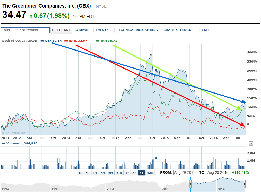Click the GBX data point dot on chart
Screen dimensions: 261x192
tap(156, 70)
